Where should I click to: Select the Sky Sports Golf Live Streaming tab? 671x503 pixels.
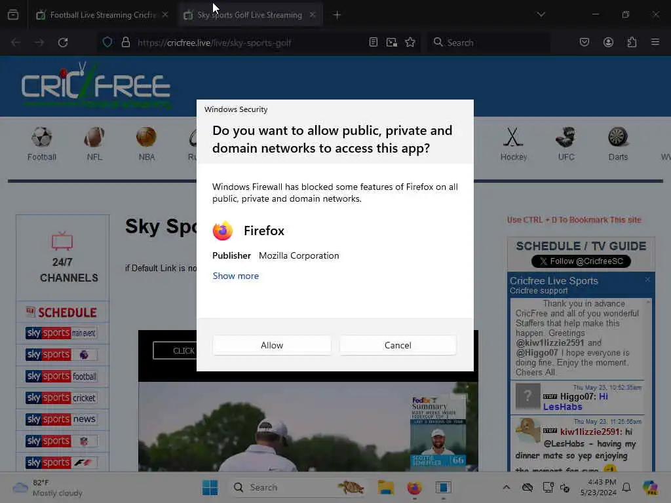pos(250,15)
